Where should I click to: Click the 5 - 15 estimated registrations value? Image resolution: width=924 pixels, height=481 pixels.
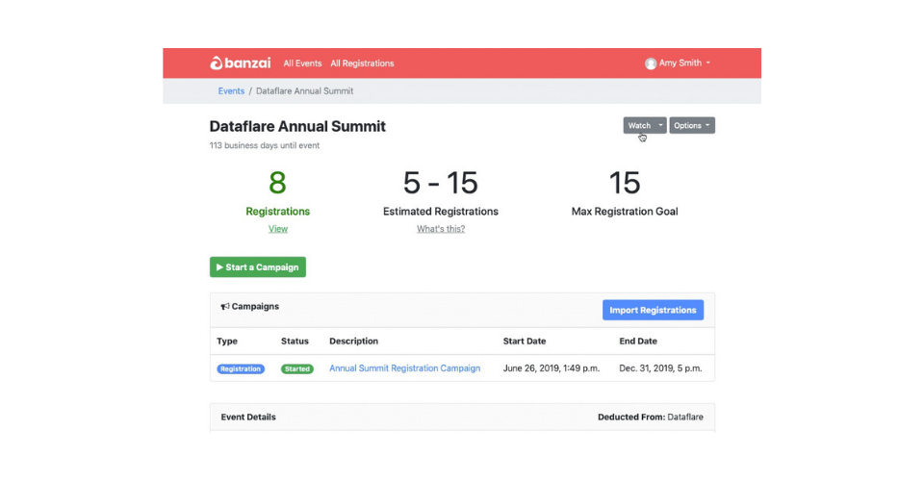(440, 183)
